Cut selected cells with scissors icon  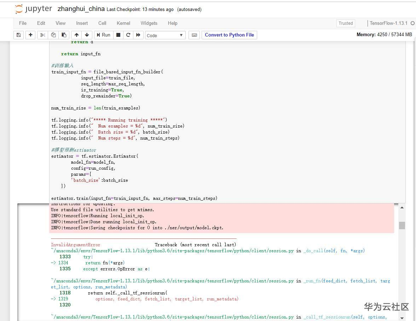[43, 35]
